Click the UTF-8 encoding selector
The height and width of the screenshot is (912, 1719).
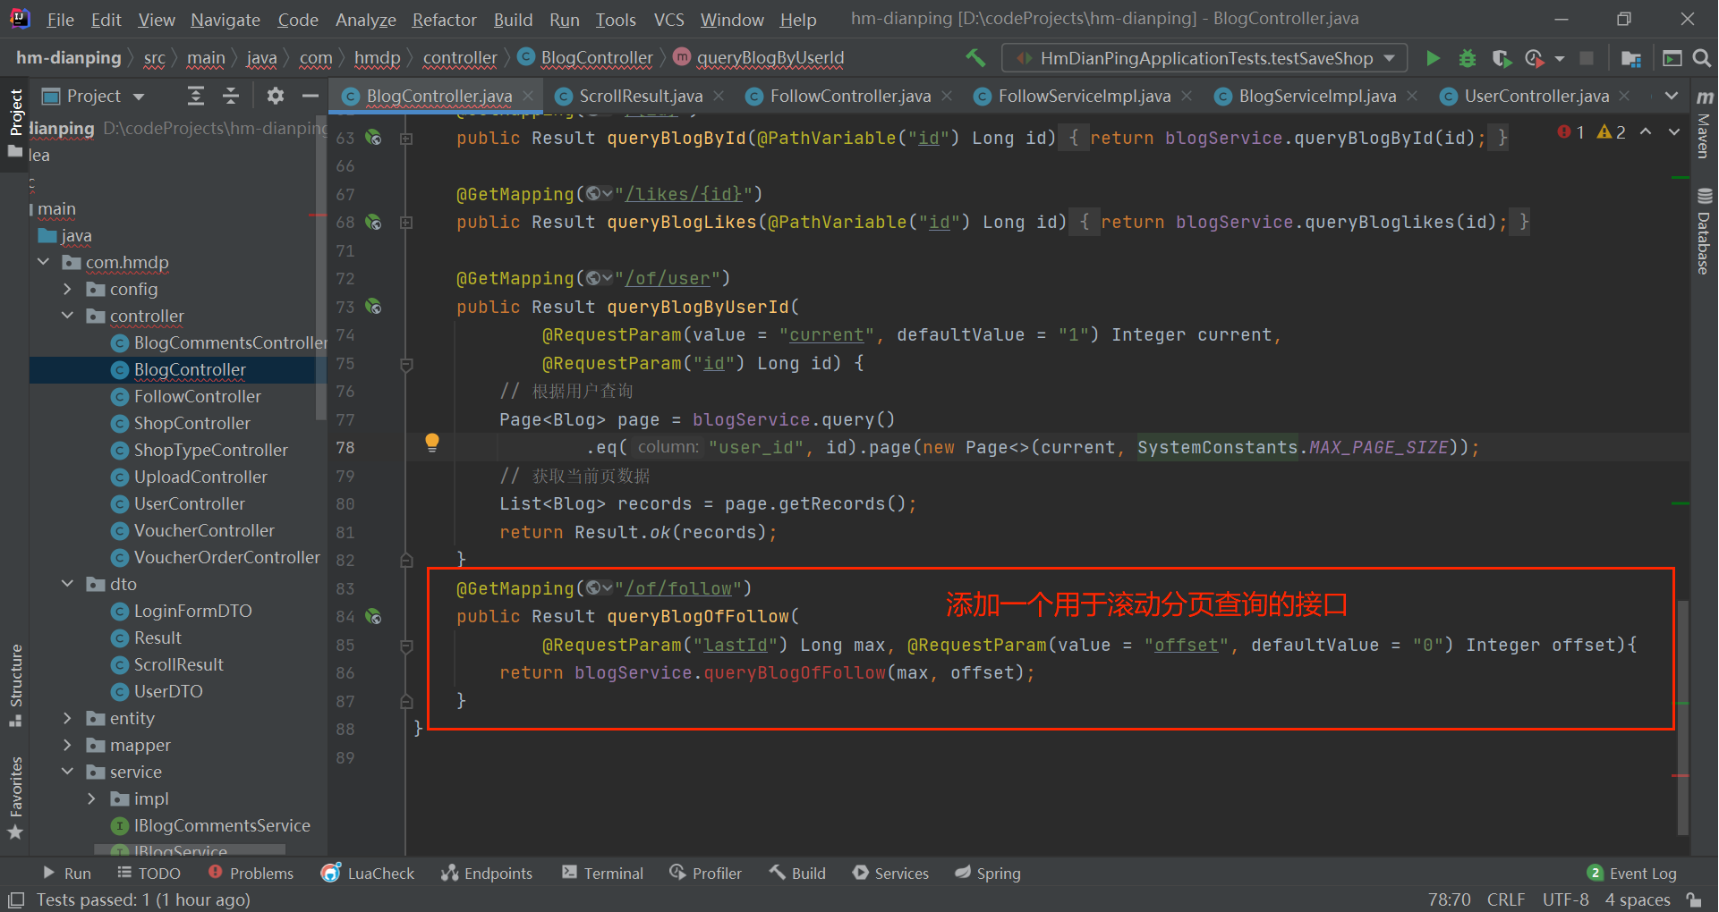click(1565, 899)
